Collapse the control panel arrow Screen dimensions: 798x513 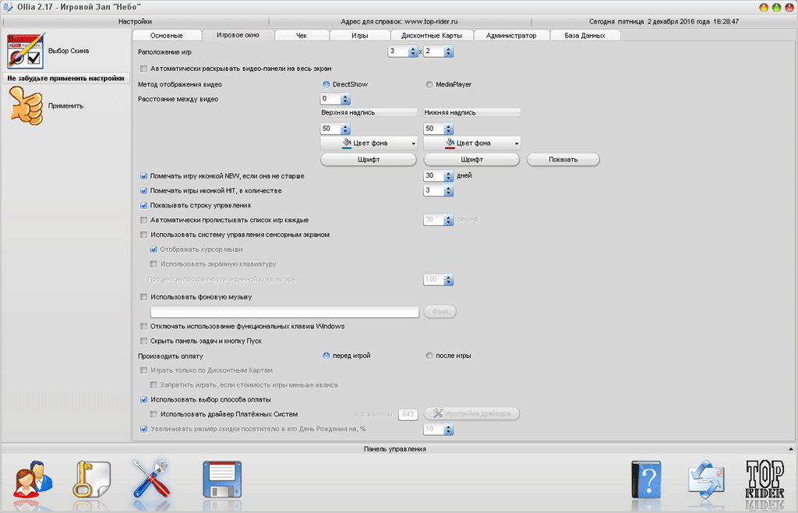[790, 449]
